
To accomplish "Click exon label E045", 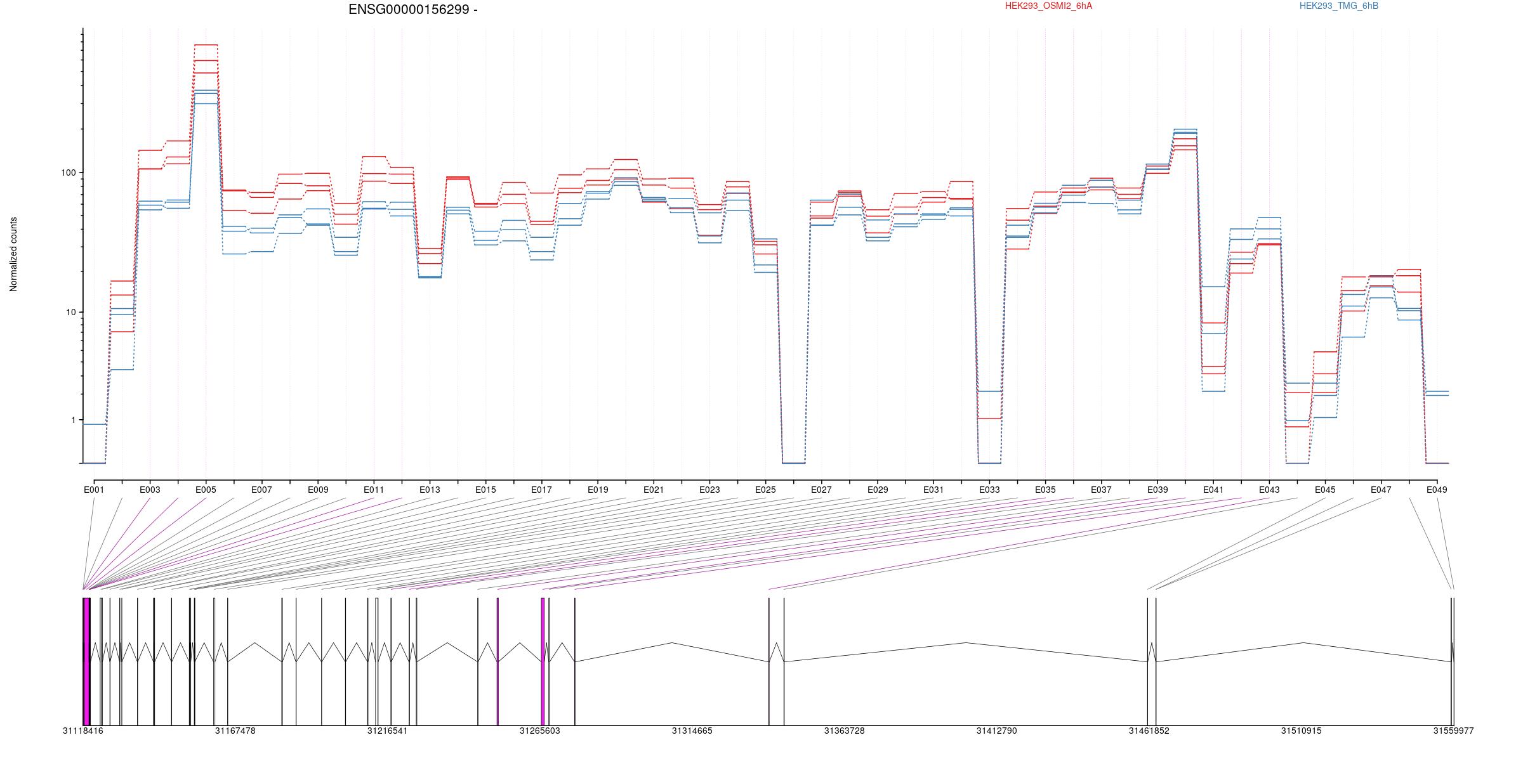I will 1325,490.
